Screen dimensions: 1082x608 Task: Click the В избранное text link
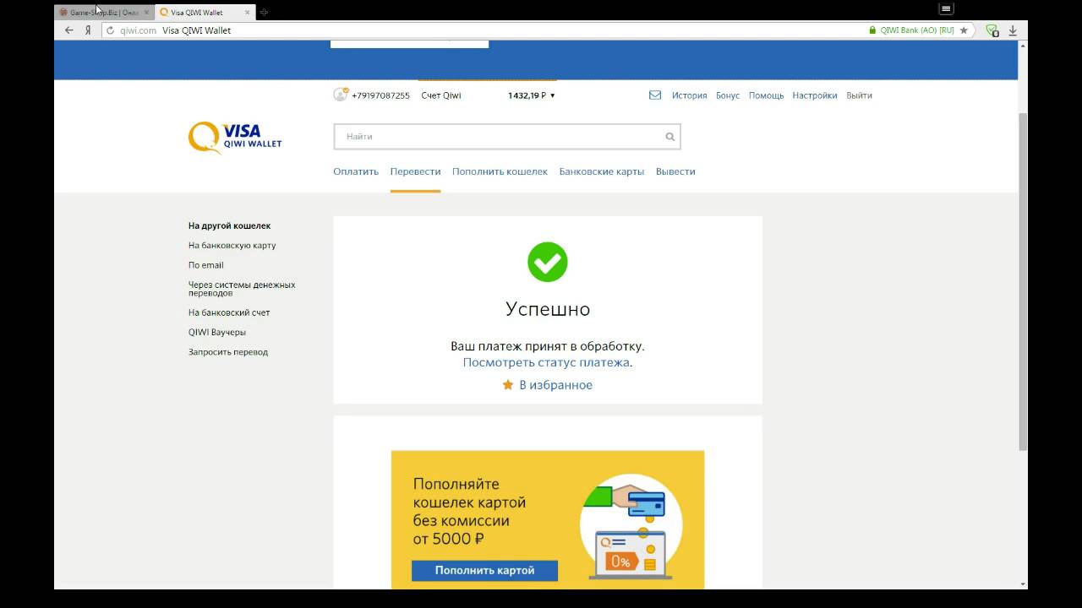(x=555, y=385)
